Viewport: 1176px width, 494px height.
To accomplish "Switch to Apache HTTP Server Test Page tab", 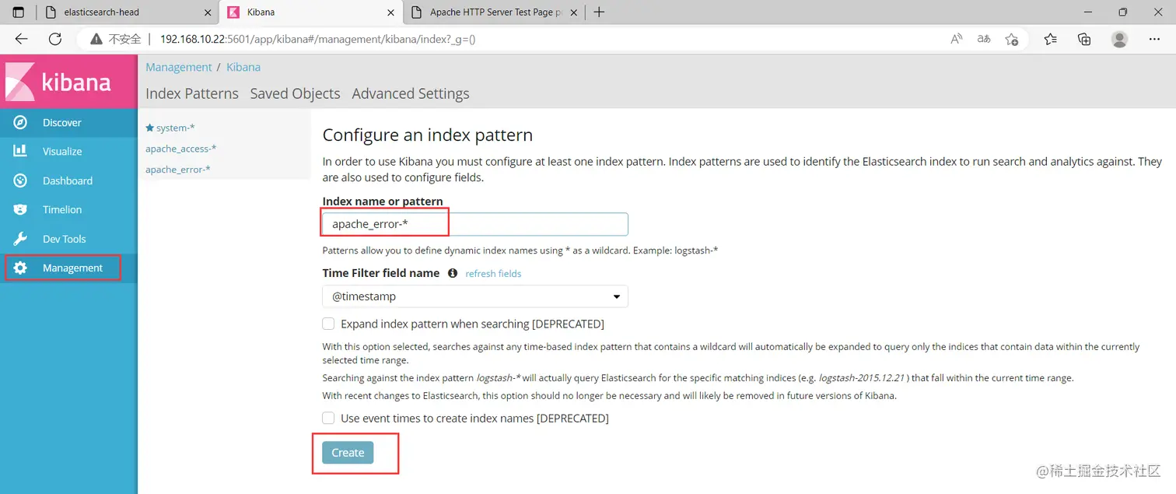I will pos(495,12).
